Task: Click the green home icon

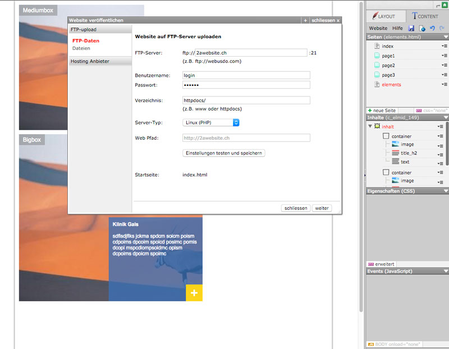Action: [445, 4]
